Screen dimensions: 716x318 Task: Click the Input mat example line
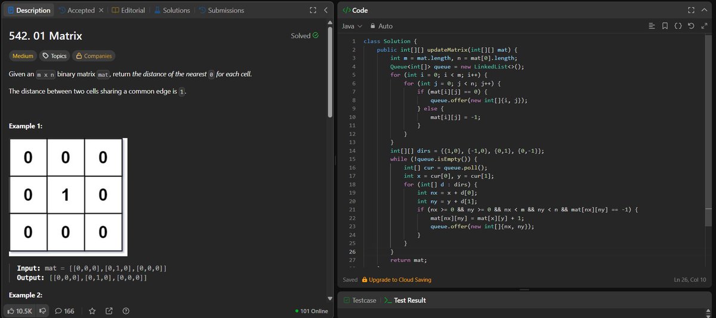point(92,269)
